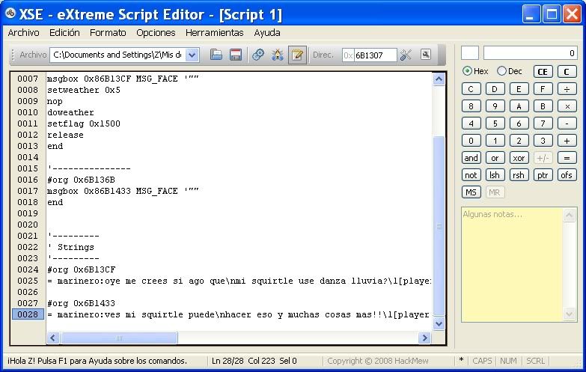Screen dimensions: 586x372
Task: Open the Herramientas menu
Action: coord(215,33)
